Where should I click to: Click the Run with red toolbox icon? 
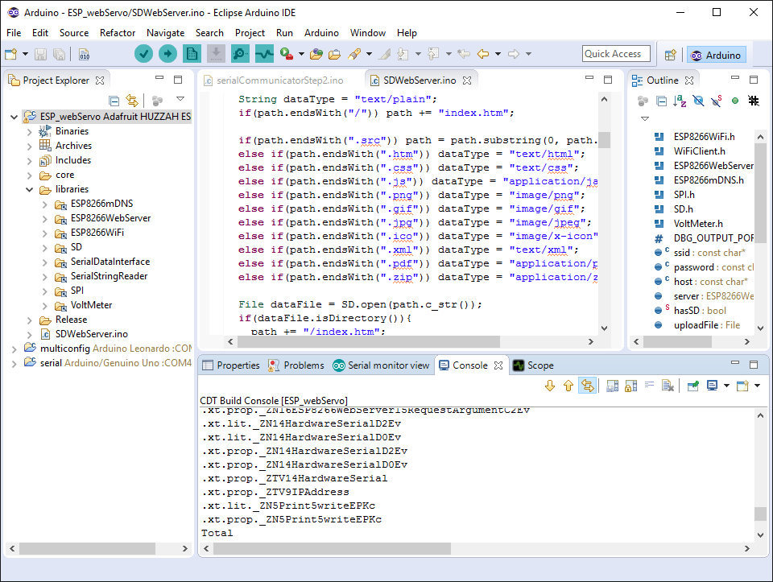click(x=286, y=54)
